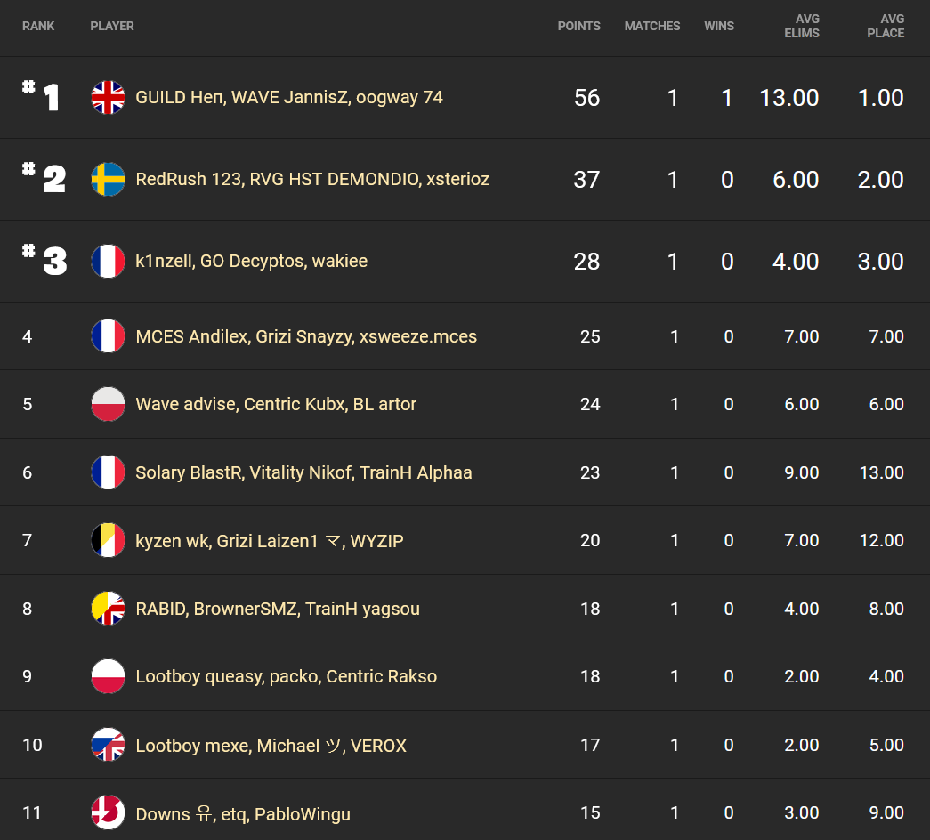Click the flag icon beside MCES Andilex

pyautogui.click(x=108, y=336)
